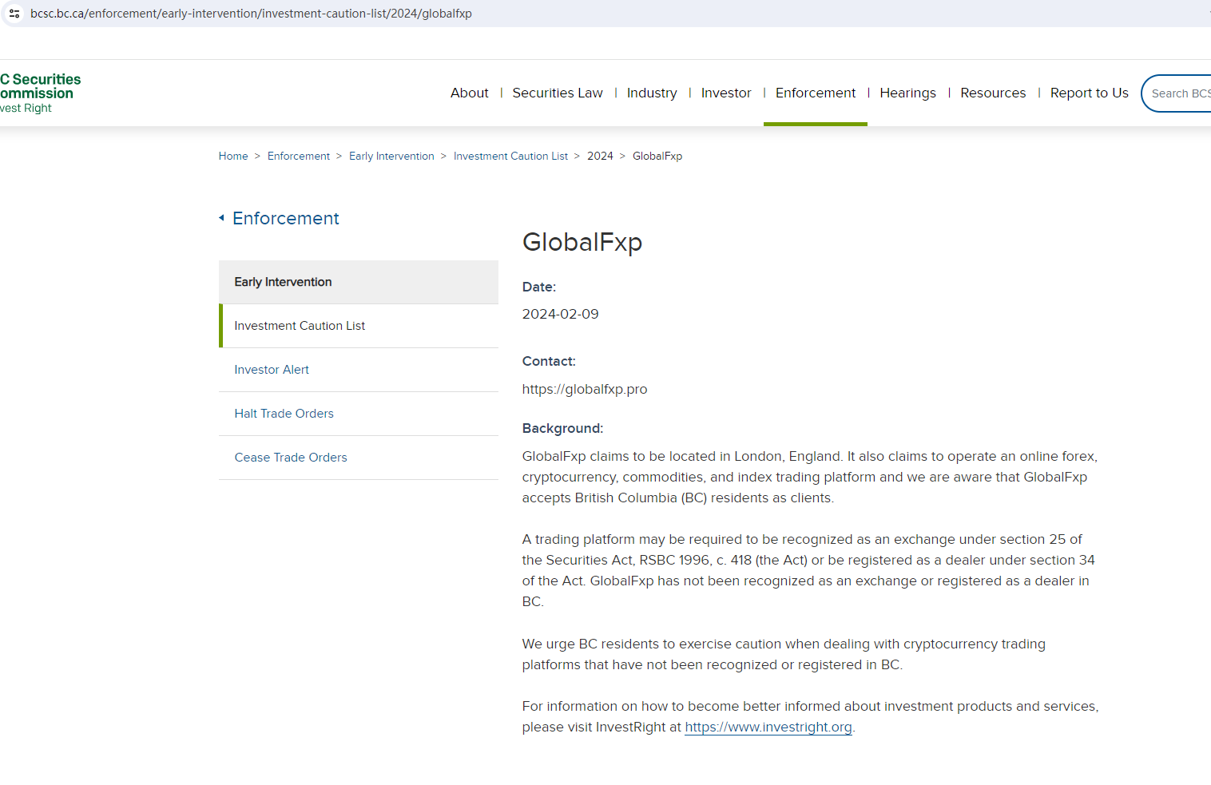Screen dimensions: 1211x785
Task: Open the Securities Law menu
Action: pyautogui.click(x=558, y=93)
